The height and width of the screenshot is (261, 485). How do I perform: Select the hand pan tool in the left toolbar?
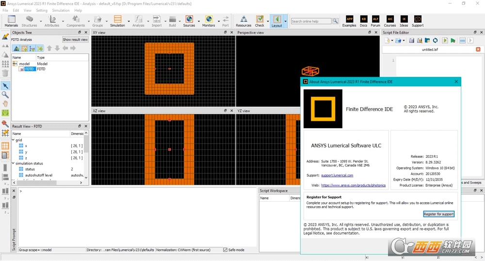point(5,104)
